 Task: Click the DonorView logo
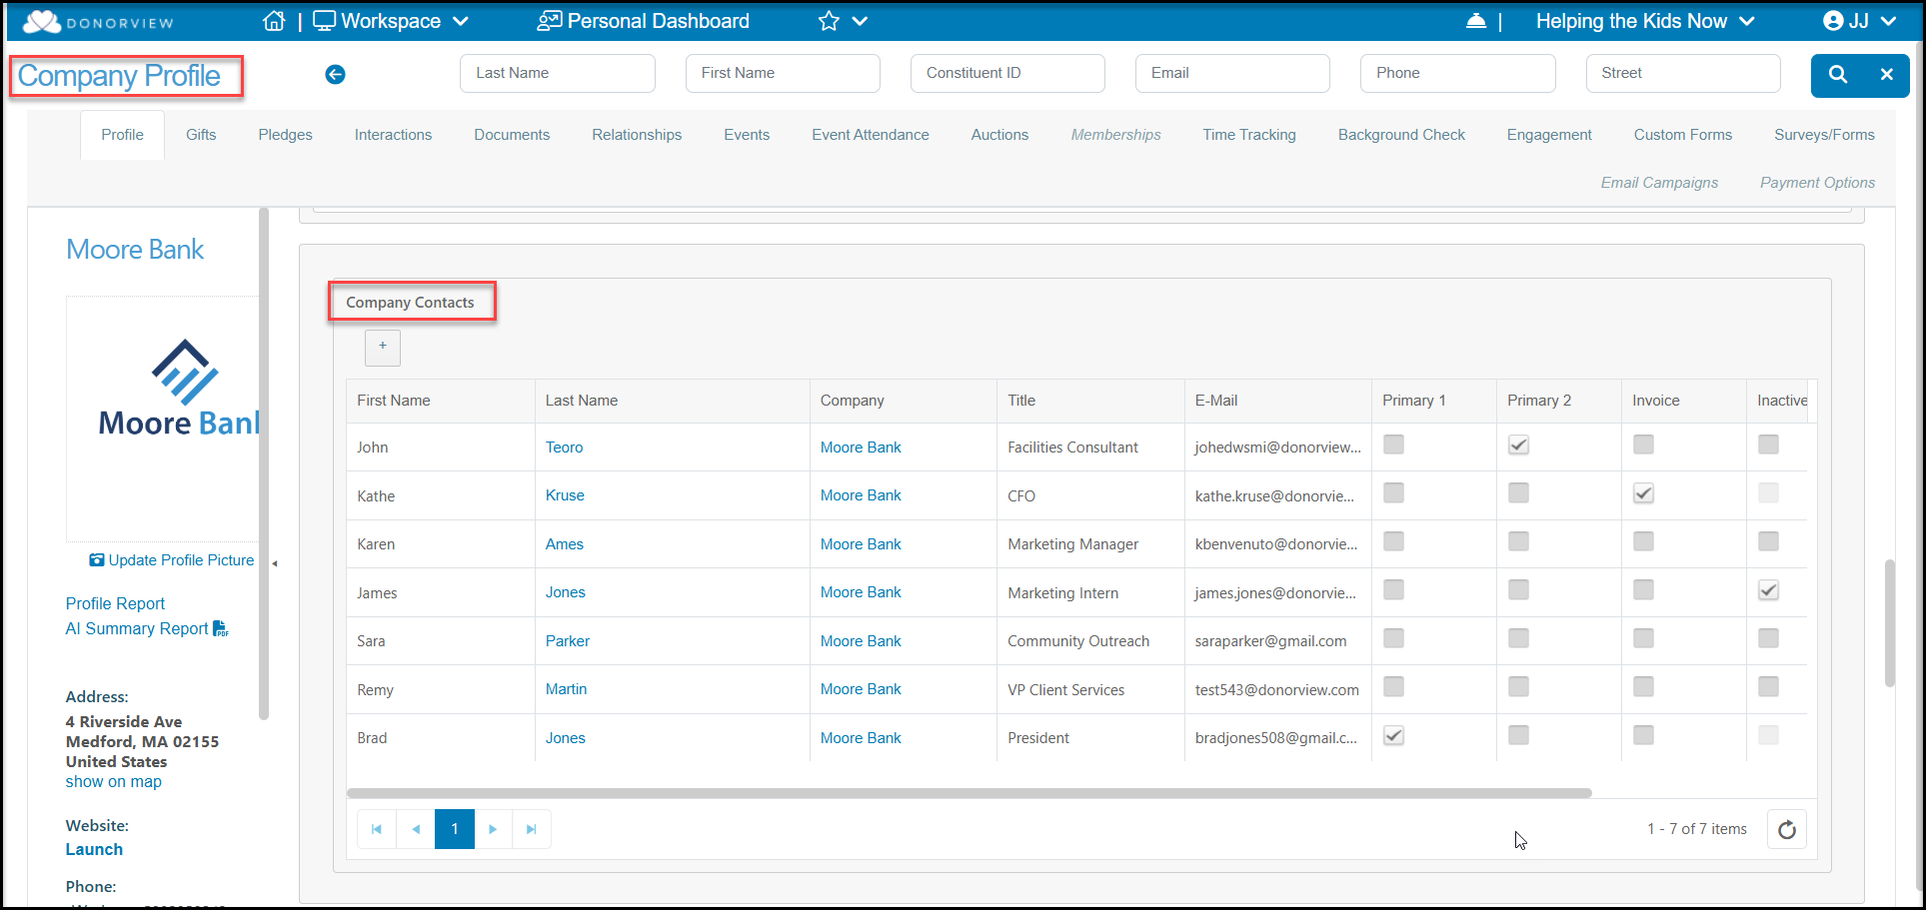coord(98,21)
